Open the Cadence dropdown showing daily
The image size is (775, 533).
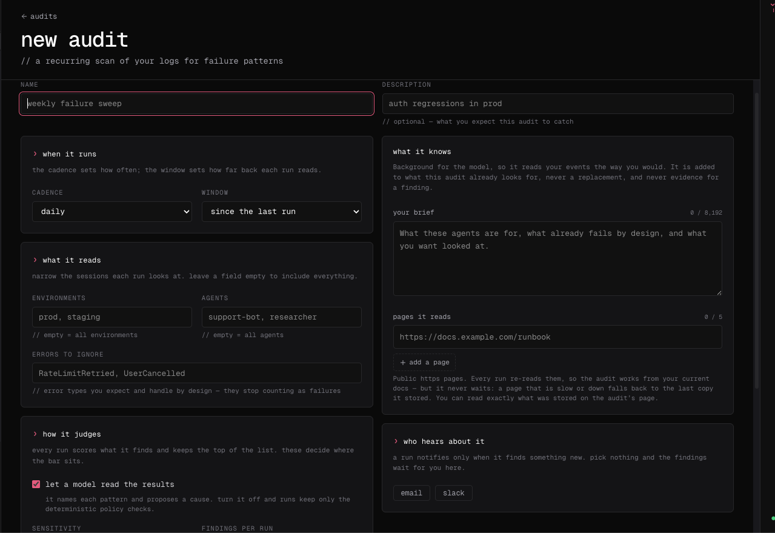pos(112,212)
